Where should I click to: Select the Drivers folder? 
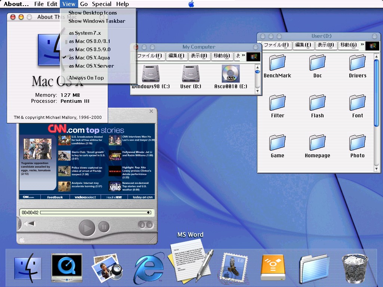357,63
